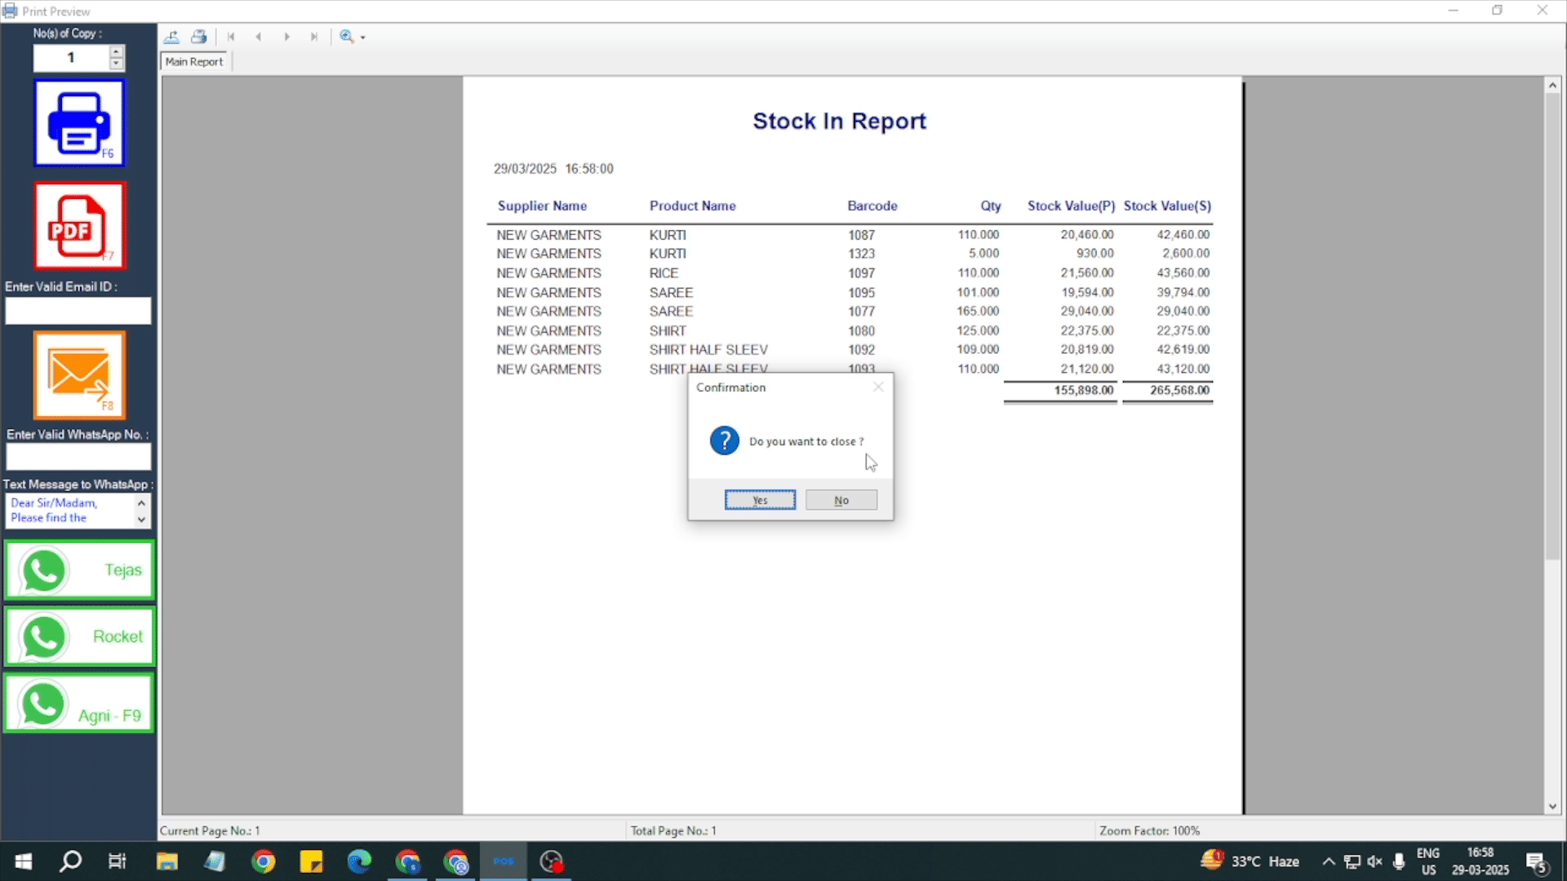Send via Rocket WhatsApp button
This screenshot has width=1567, height=881.
coord(79,636)
